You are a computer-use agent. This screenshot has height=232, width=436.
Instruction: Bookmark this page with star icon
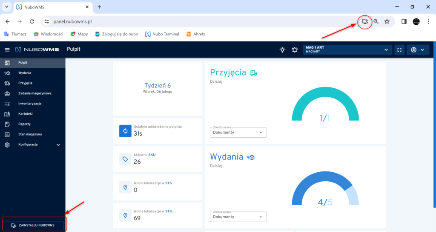point(387,21)
